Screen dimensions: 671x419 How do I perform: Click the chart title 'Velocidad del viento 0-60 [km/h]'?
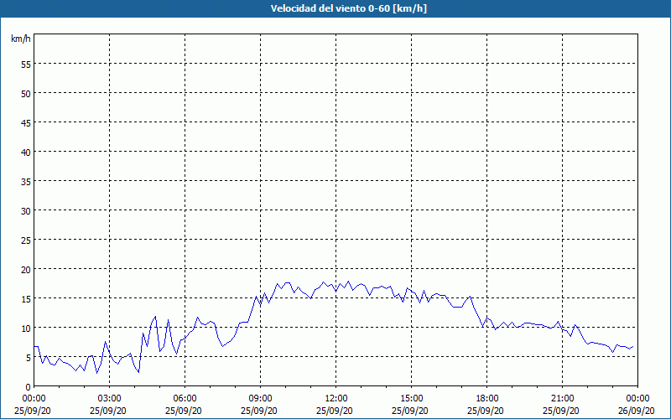coord(349,8)
